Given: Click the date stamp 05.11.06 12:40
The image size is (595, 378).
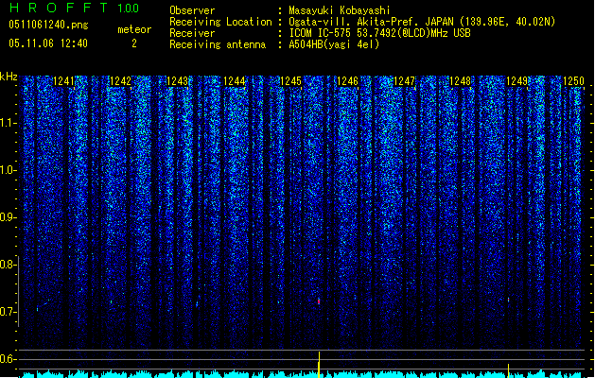Looking at the screenshot, I should tap(48, 43).
